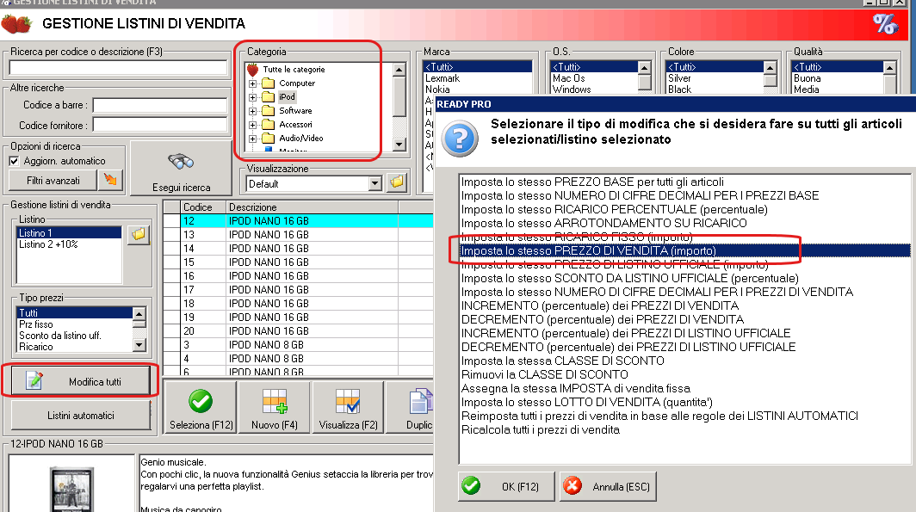Expand the Computer category node

[252, 83]
